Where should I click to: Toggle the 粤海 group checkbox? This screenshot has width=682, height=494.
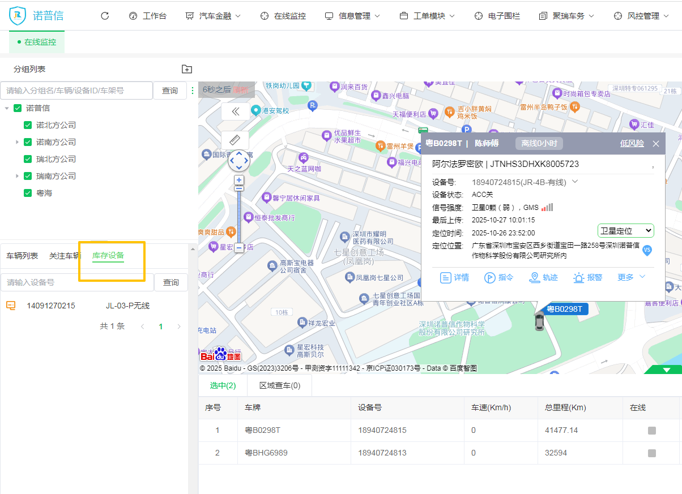(x=28, y=193)
